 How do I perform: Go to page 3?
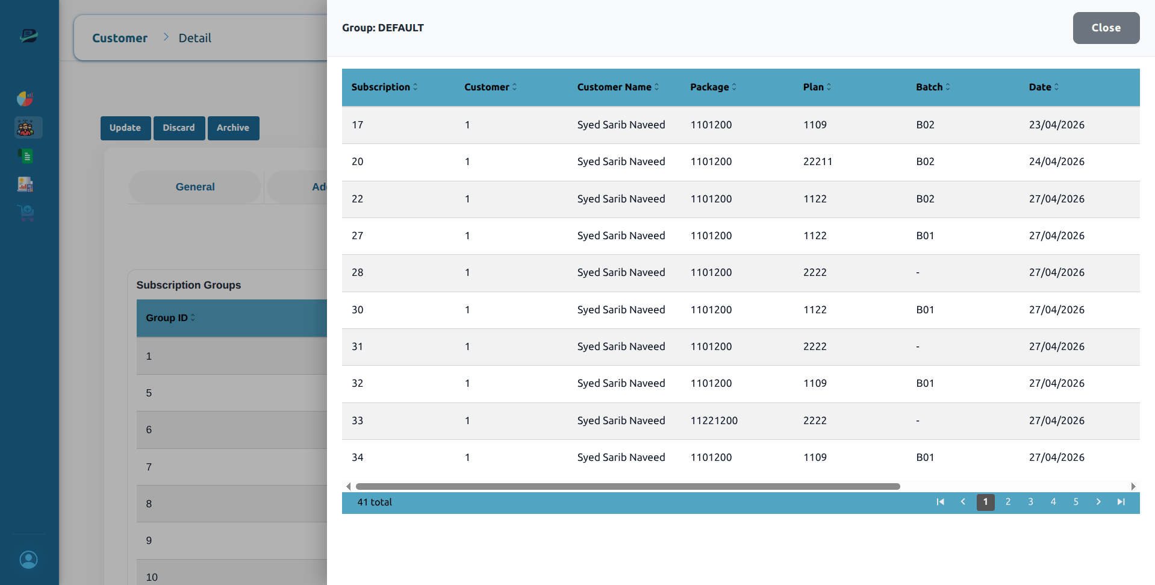coord(1030,502)
